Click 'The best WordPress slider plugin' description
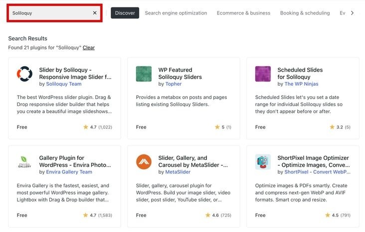Image resolution: width=365 pixels, height=232 pixels. click(64, 105)
